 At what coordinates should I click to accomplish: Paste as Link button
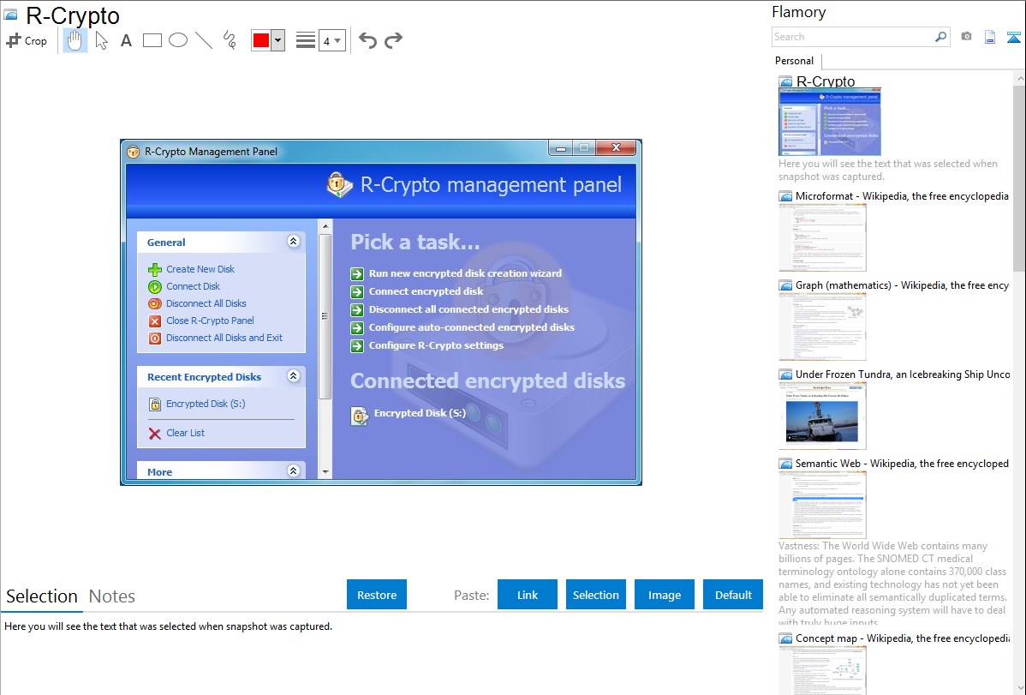(x=528, y=595)
